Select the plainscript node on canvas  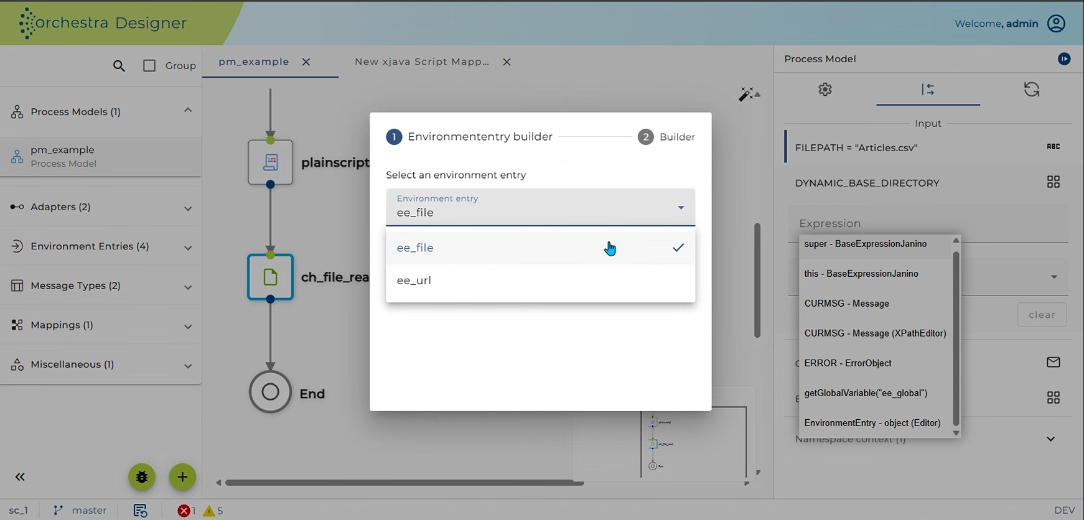pos(270,162)
